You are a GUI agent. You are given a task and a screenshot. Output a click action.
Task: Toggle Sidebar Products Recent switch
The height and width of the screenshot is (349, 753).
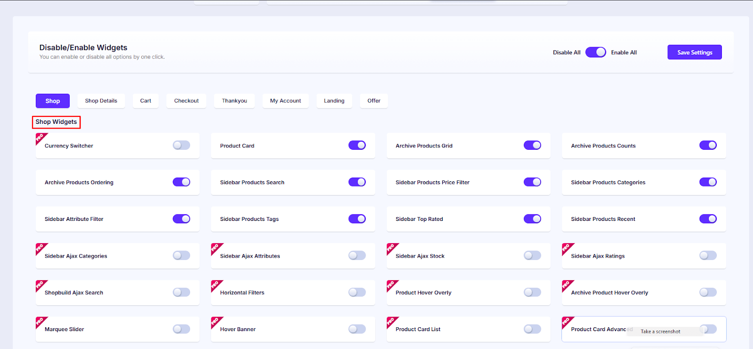tap(708, 219)
